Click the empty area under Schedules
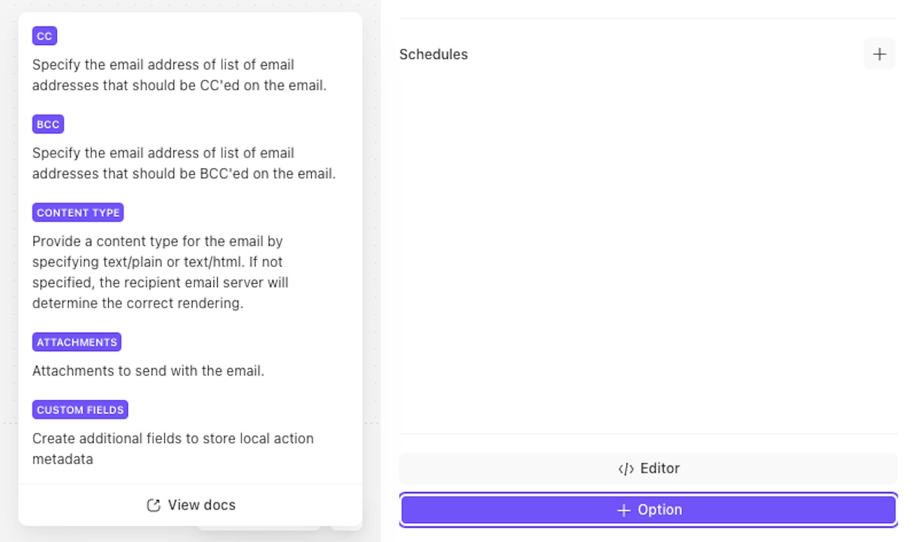913x542 pixels. point(648,246)
